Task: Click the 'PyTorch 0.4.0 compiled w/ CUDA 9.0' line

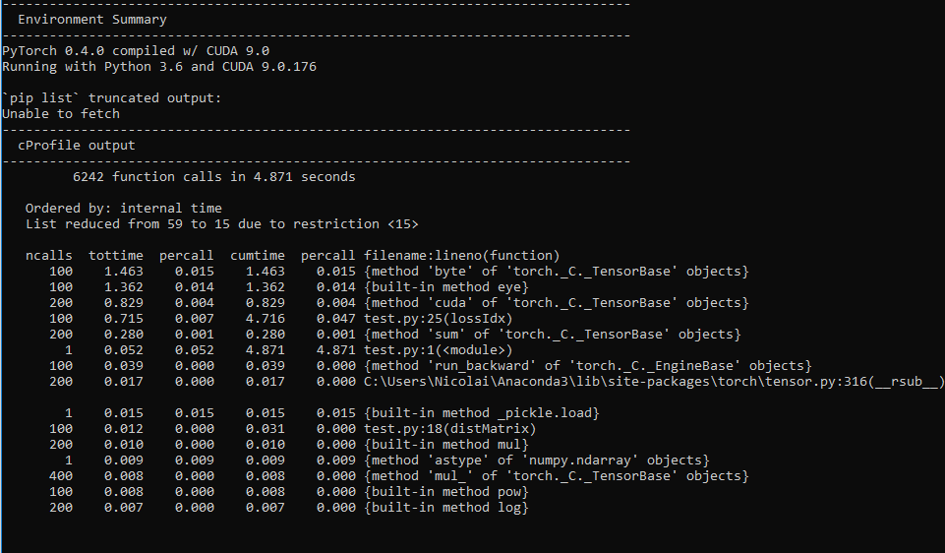Action: tap(136, 51)
